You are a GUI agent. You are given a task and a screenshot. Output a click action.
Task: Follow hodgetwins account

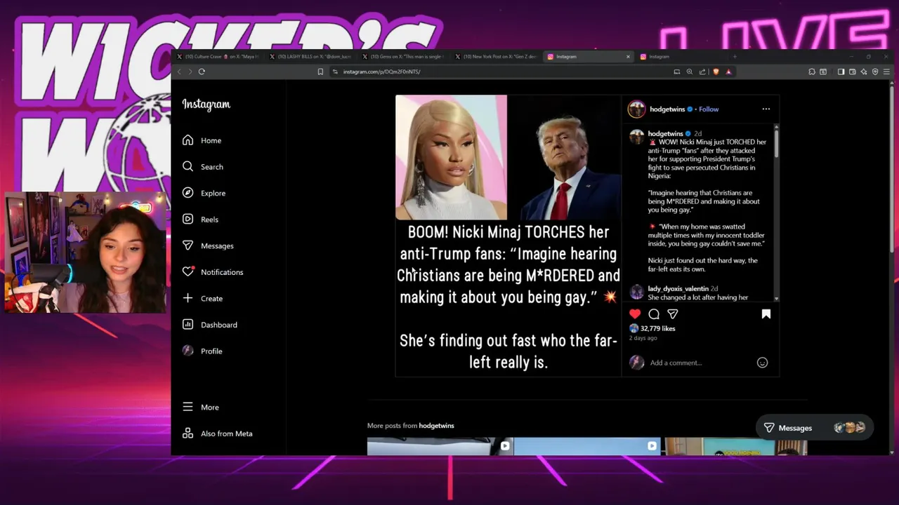point(709,109)
